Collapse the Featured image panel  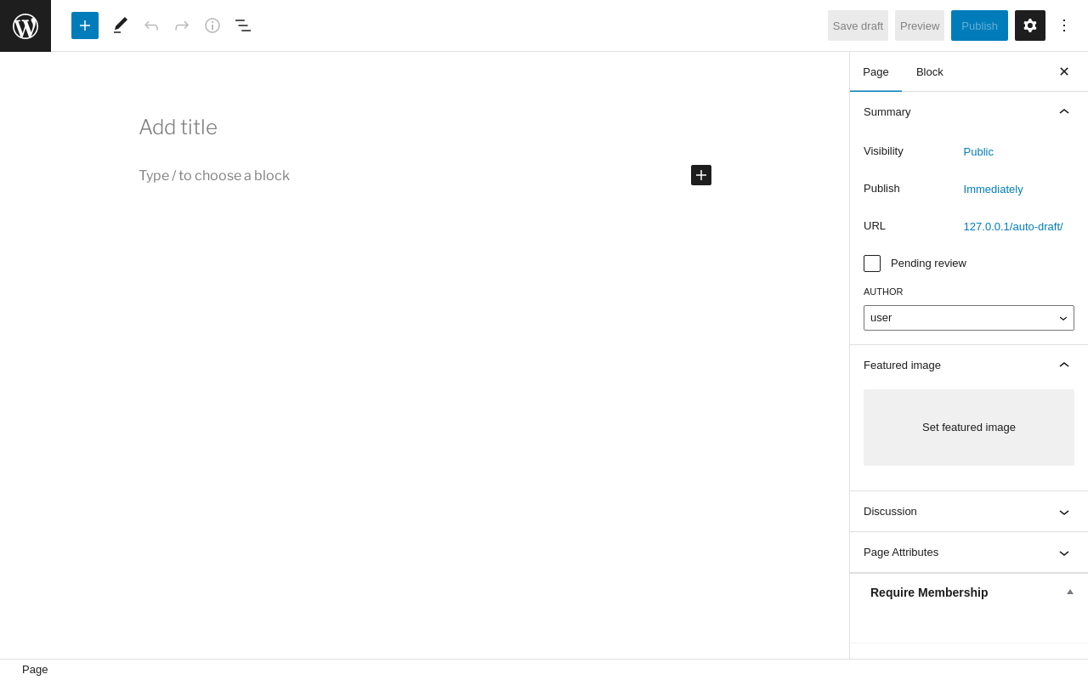click(x=969, y=365)
